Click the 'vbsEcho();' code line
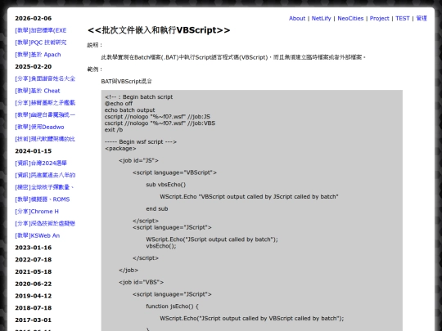442x331 pixels. (161, 246)
